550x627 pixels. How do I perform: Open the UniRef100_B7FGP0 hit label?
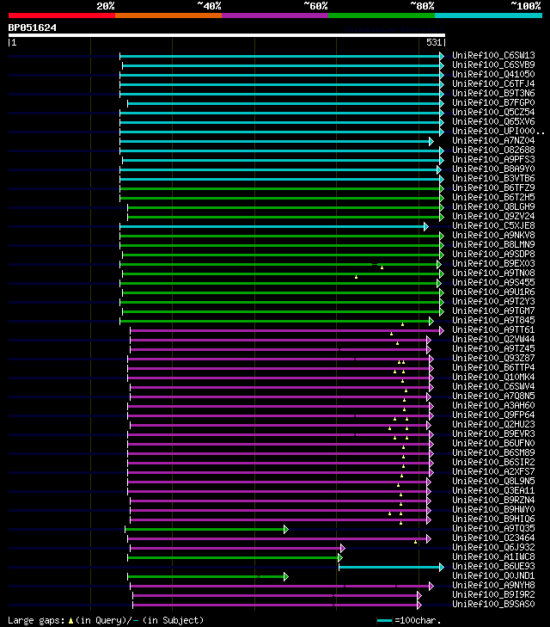coord(493,102)
